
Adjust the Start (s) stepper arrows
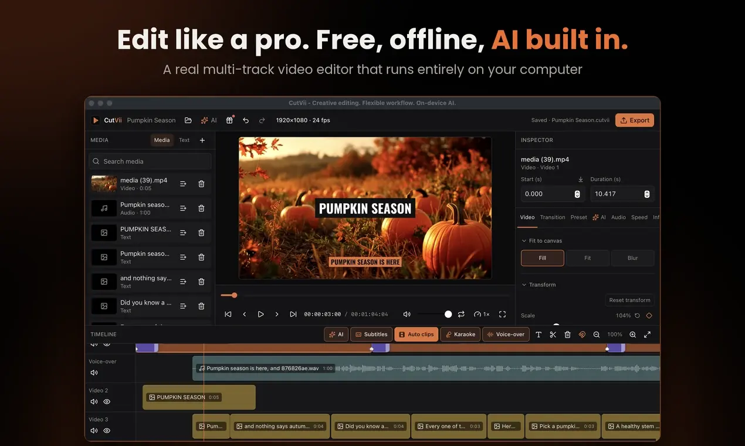(x=577, y=194)
